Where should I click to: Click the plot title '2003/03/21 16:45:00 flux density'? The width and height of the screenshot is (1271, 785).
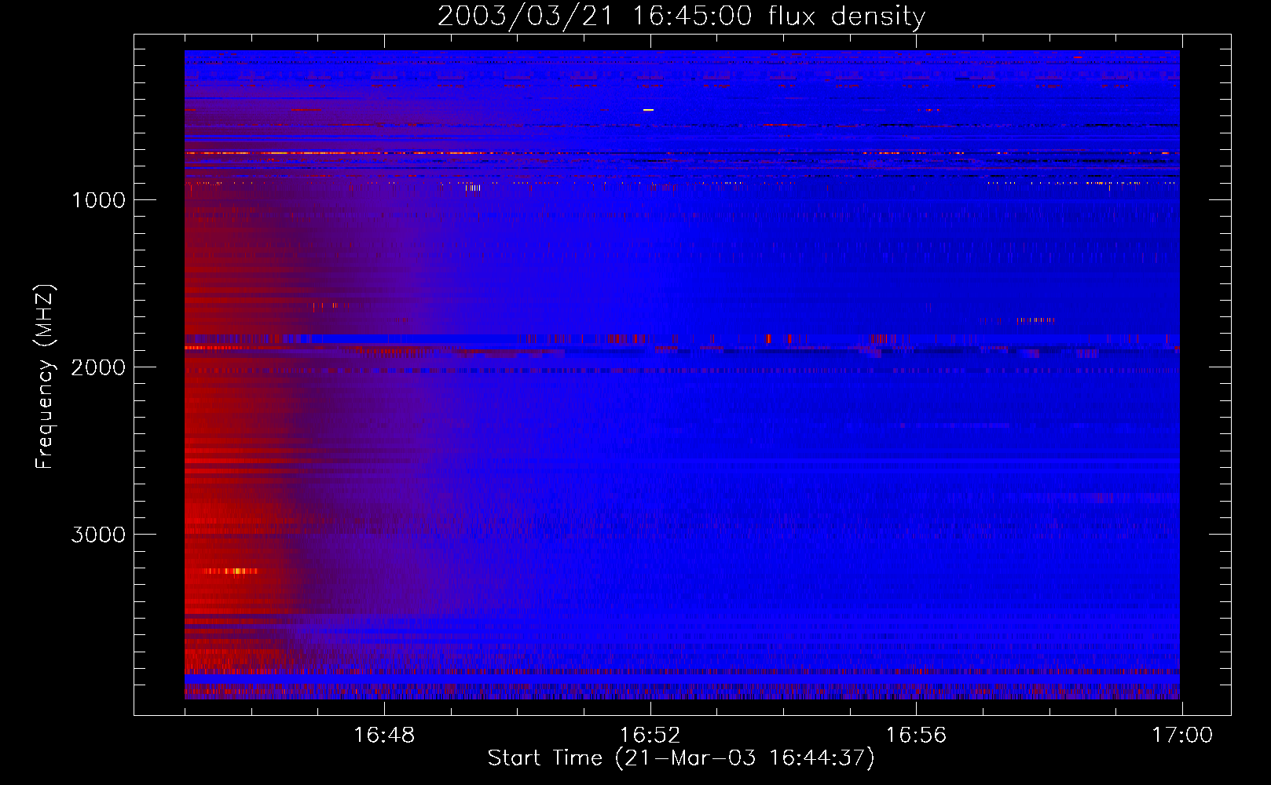click(681, 16)
